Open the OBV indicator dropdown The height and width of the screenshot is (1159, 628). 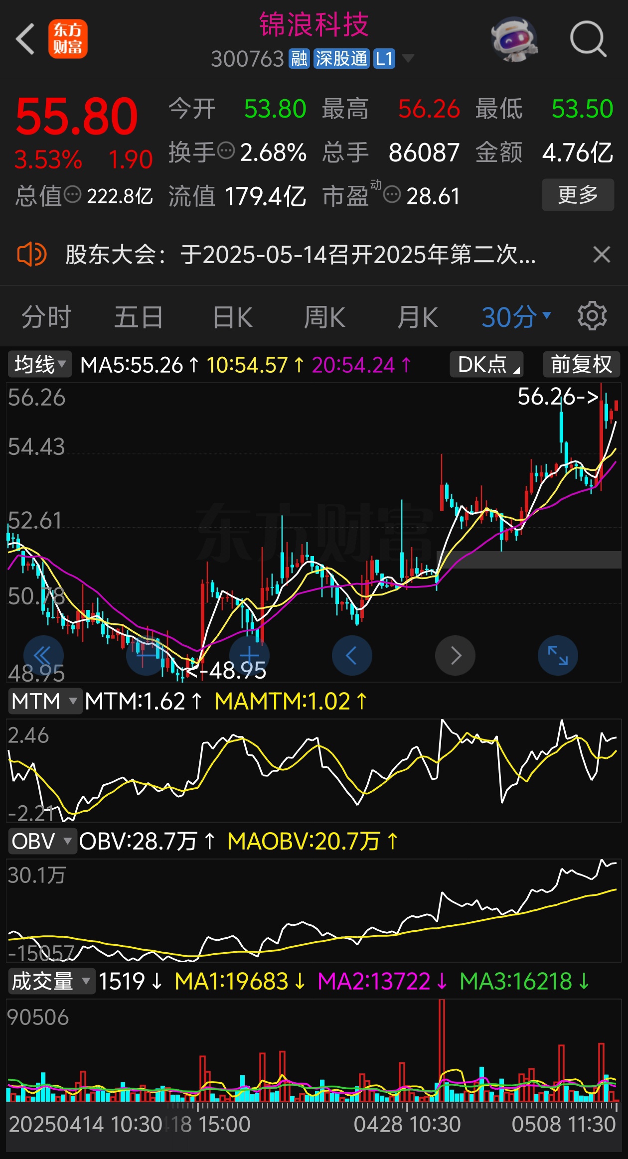pyautogui.click(x=42, y=841)
